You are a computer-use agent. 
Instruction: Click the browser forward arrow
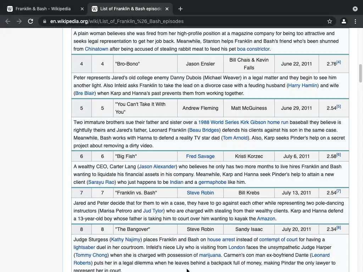click(x=19, y=21)
